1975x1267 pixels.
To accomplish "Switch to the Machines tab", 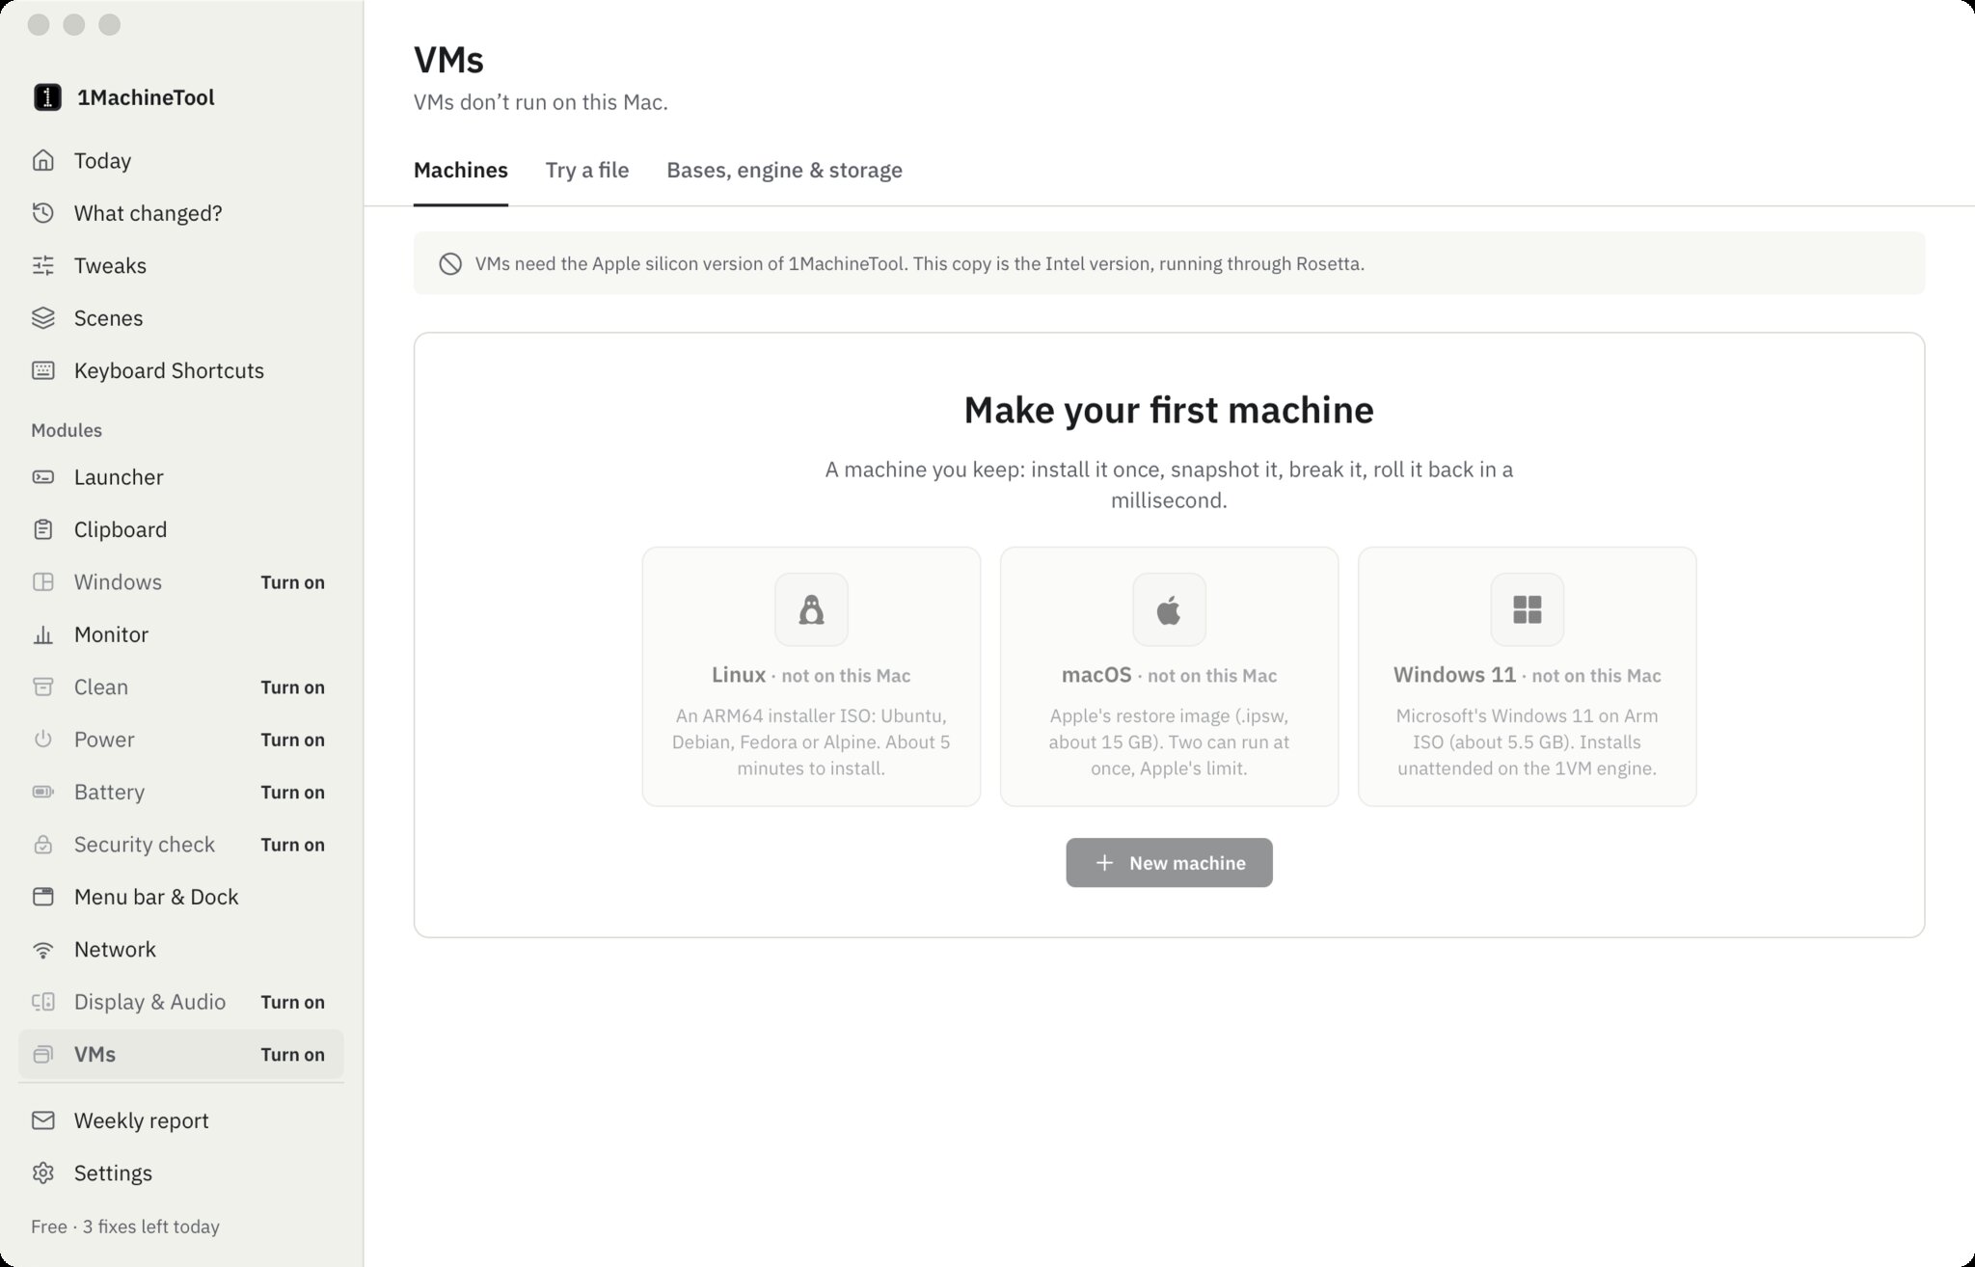I will coord(460,170).
